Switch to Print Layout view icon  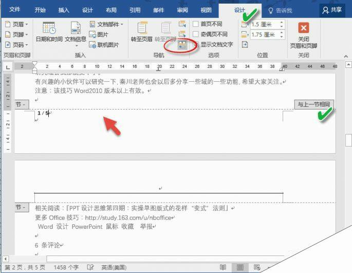[240, 267]
